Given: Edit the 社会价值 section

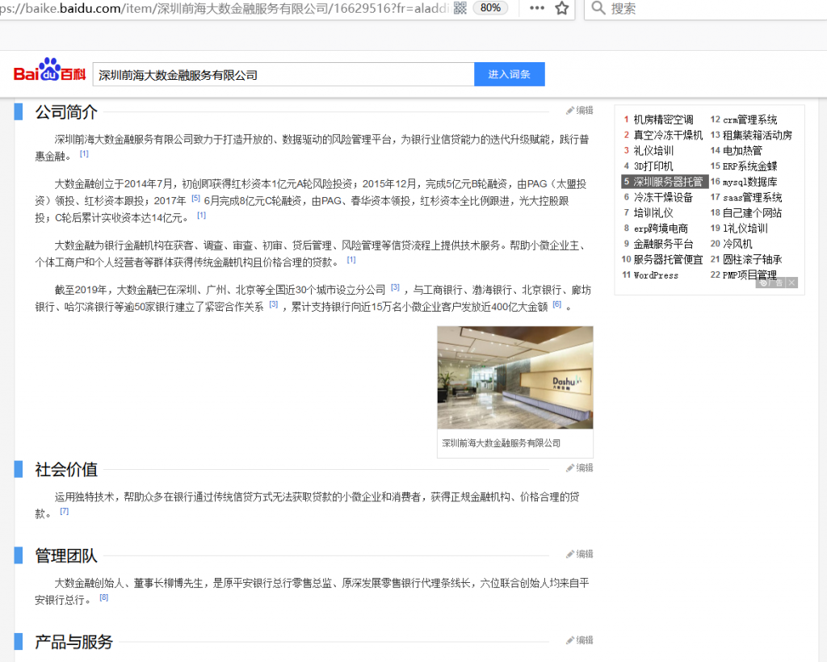Looking at the screenshot, I should pyautogui.click(x=580, y=467).
